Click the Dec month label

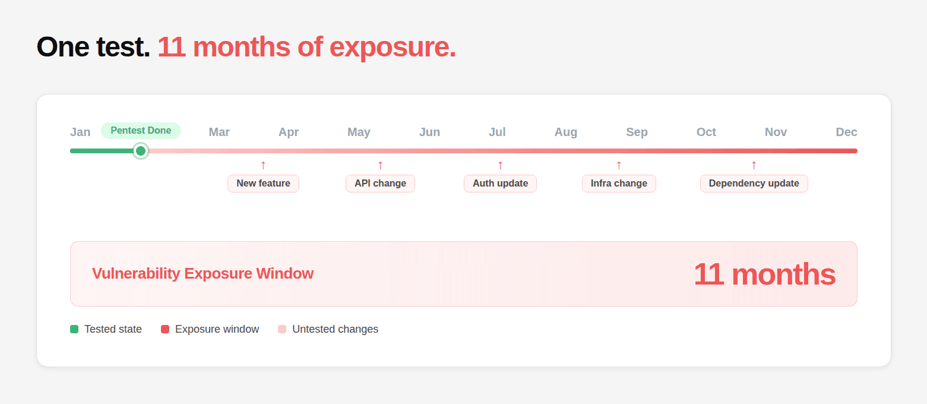coord(846,132)
